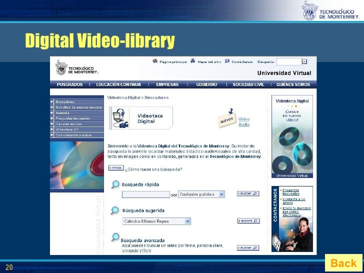Click the slide's top-right Tecnológico de Monterrey logo

330,10
